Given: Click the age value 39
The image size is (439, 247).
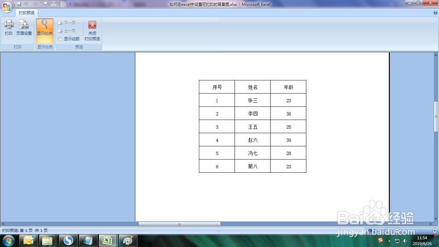Looking at the screenshot, I should click(289, 140).
